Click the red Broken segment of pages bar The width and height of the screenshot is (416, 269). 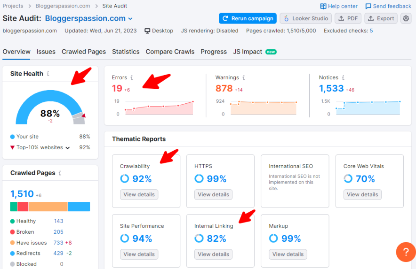23,207
